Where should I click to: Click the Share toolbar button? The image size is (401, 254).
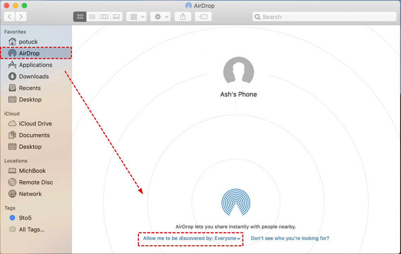click(x=183, y=17)
